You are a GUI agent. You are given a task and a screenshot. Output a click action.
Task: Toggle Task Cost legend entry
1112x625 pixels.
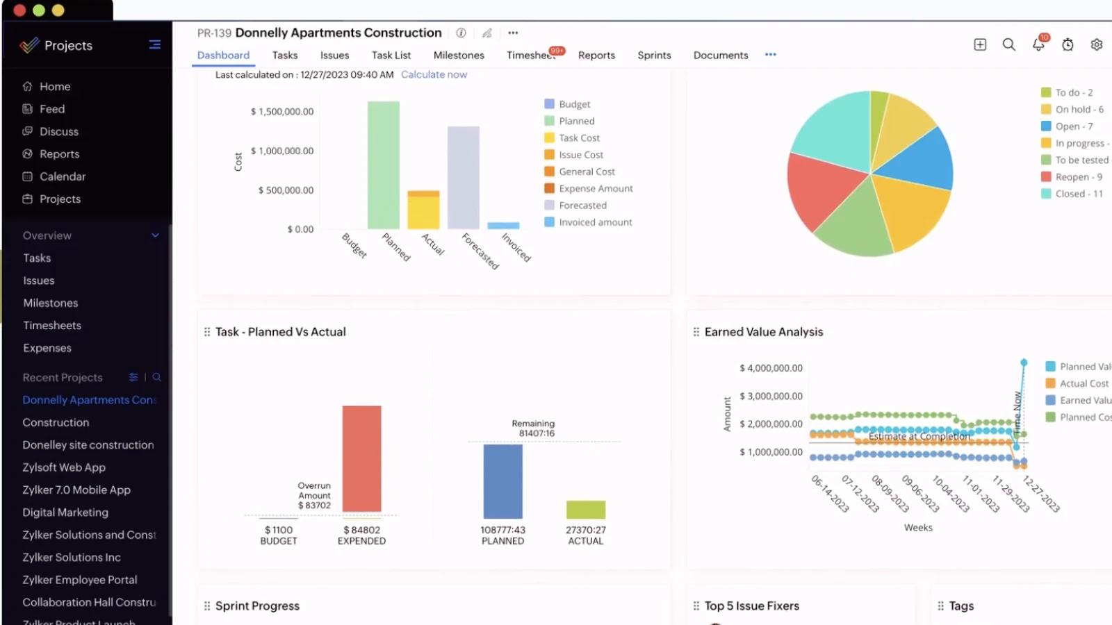coord(572,138)
